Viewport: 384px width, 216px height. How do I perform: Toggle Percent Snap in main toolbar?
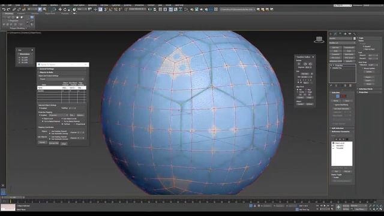115,10
